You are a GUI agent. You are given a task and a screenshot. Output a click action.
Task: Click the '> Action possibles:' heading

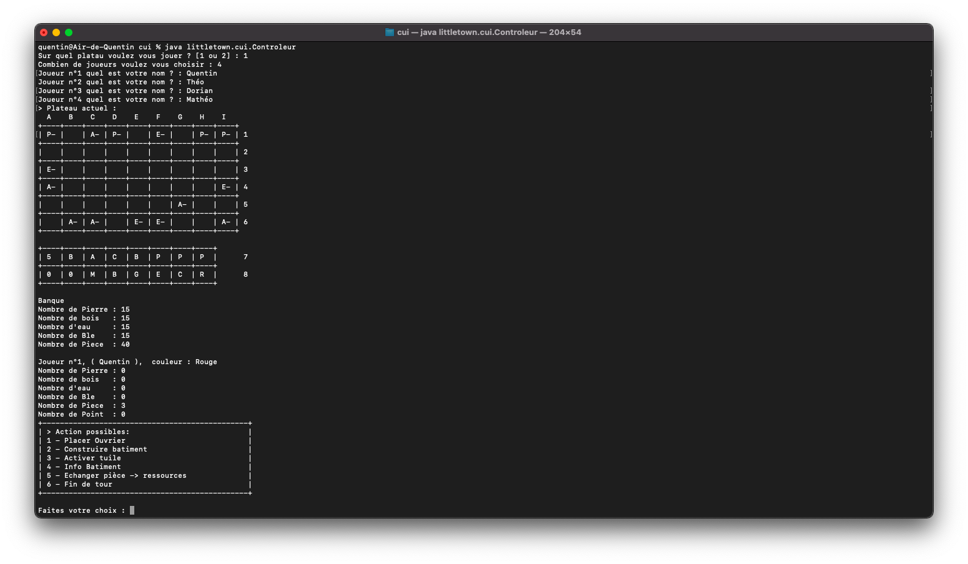click(88, 432)
